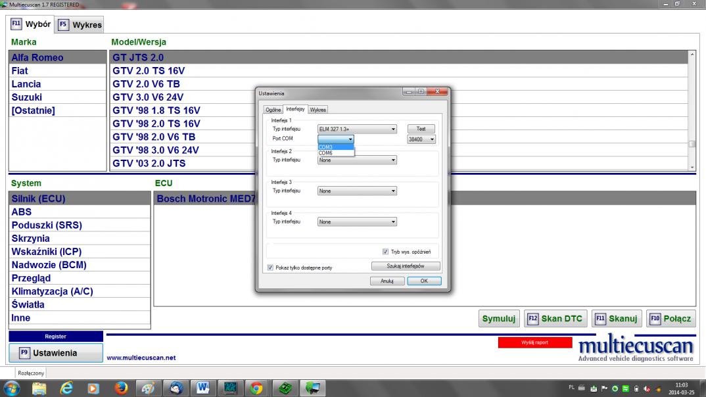Open the 38400 baud rate dropdown
This screenshot has height=397, width=706.
pos(421,139)
